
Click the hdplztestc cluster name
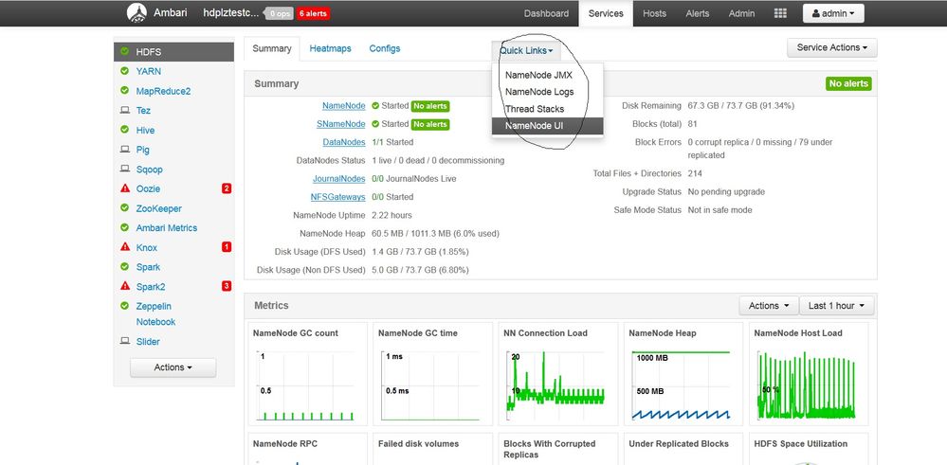(231, 13)
